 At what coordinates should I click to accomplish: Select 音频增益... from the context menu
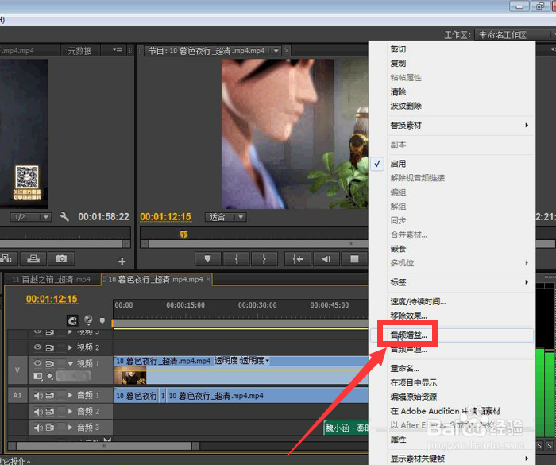coord(451,335)
